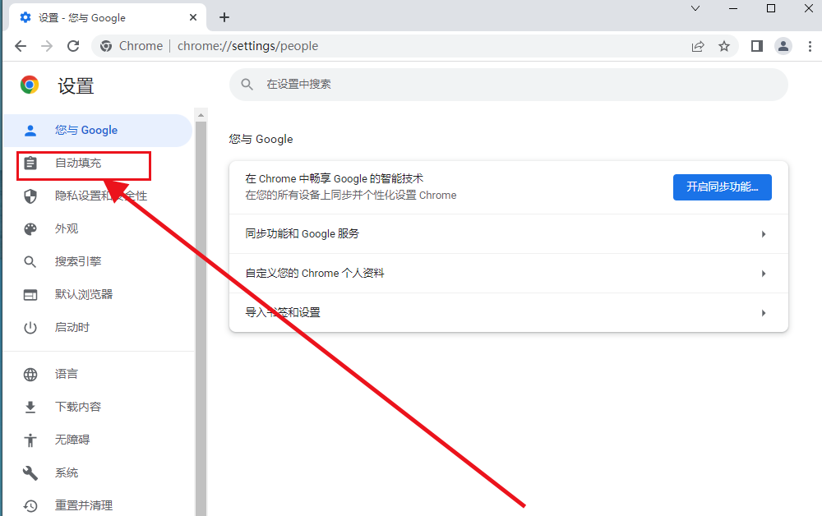Click the search icon beside 搜索引擎
The width and height of the screenshot is (822, 516).
click(30, 262)
